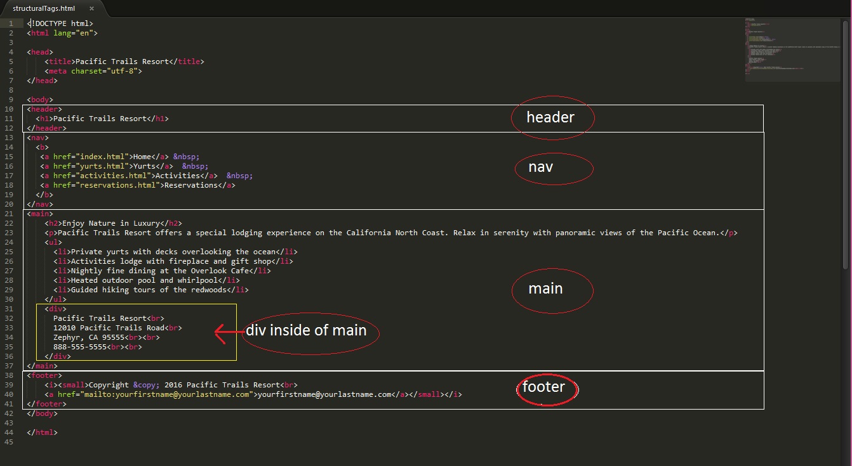Image resolution: width=852 pixels, height=466 pixels.
Task: Click line number 21 in the gutter
Action: (9, 214)
